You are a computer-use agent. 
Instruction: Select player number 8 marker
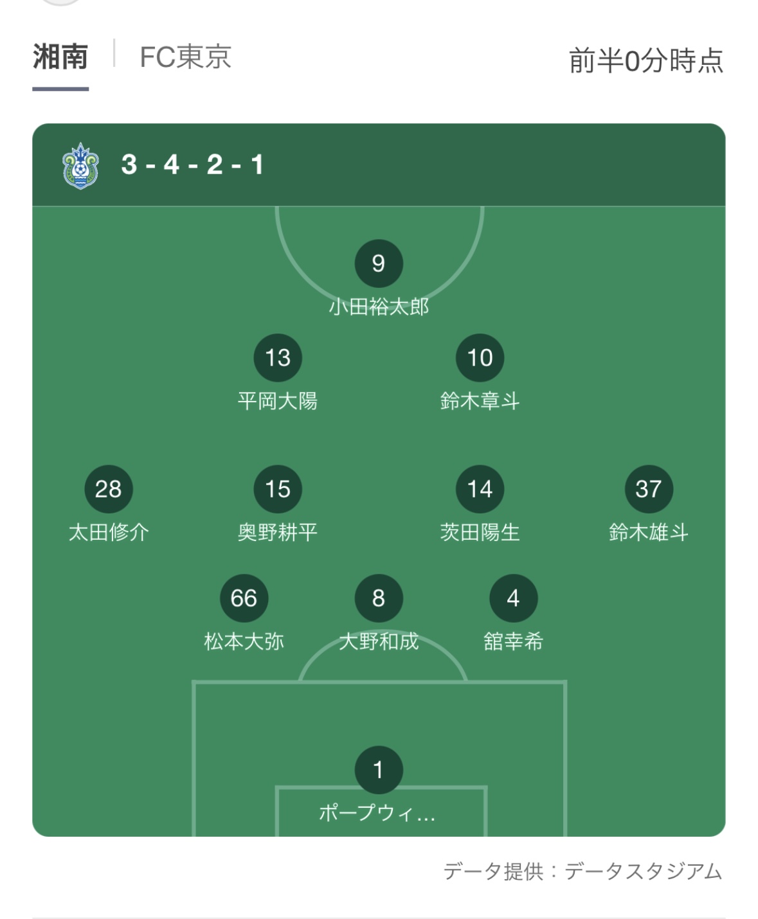pyautogui.click(x=379, y=598)
